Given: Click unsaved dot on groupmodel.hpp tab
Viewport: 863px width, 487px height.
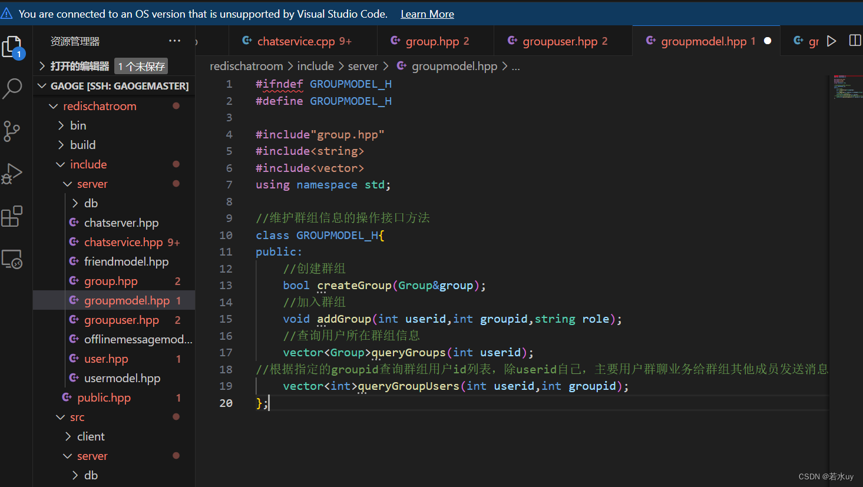Looking at the screenshot, I should [x=768, y=41].
